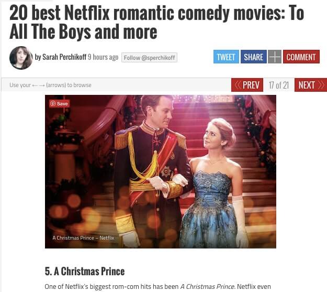Click the article headline title

click(156, 22)
